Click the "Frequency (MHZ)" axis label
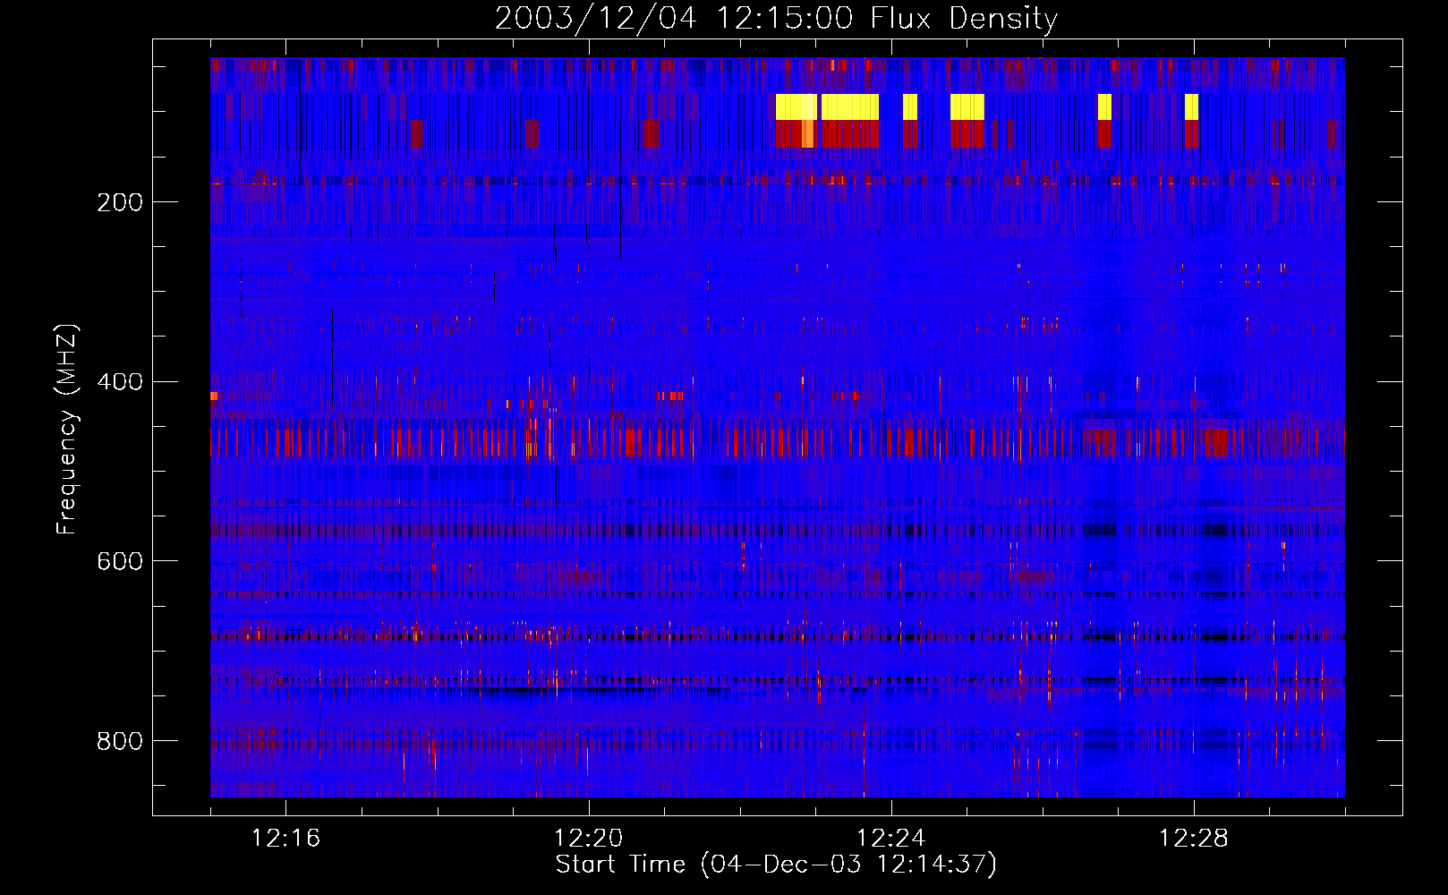Viewport: 1448px width, 895px height. (66, 430)
